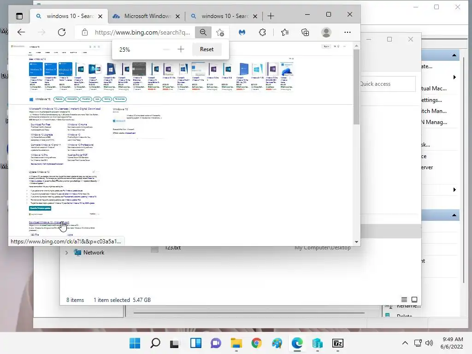The width and height of the screenshot is (472, 354).
Task: Open volume control tray icon
Action: coord(429,343)
